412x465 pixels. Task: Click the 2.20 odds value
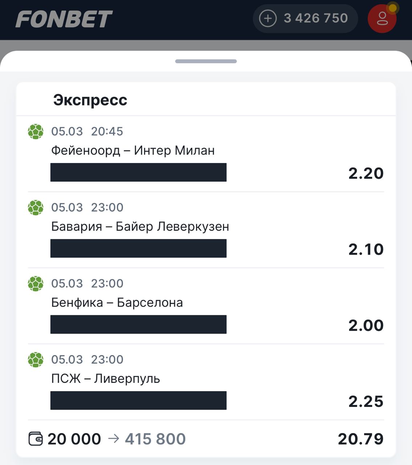[x=366, y=173]
